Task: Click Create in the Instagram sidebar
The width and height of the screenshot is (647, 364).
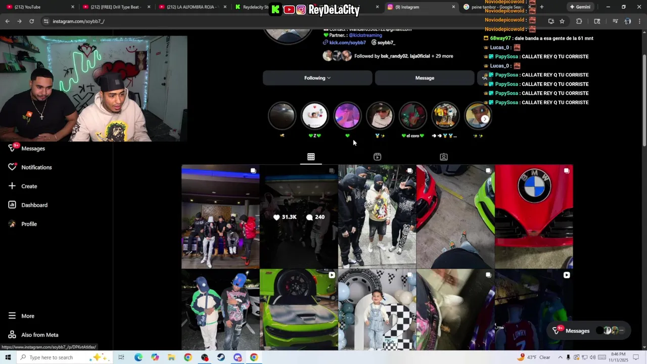Action: point(23,186)
